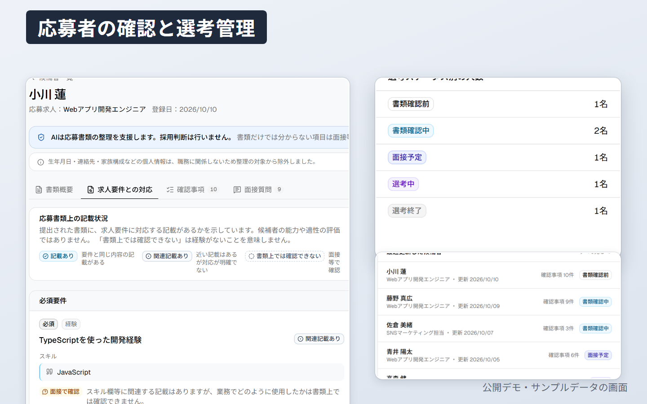The image size is (647, 404).
Task: Click the 面接予定 tag on the 青井 陽太 row
Action: click(598, 355)
